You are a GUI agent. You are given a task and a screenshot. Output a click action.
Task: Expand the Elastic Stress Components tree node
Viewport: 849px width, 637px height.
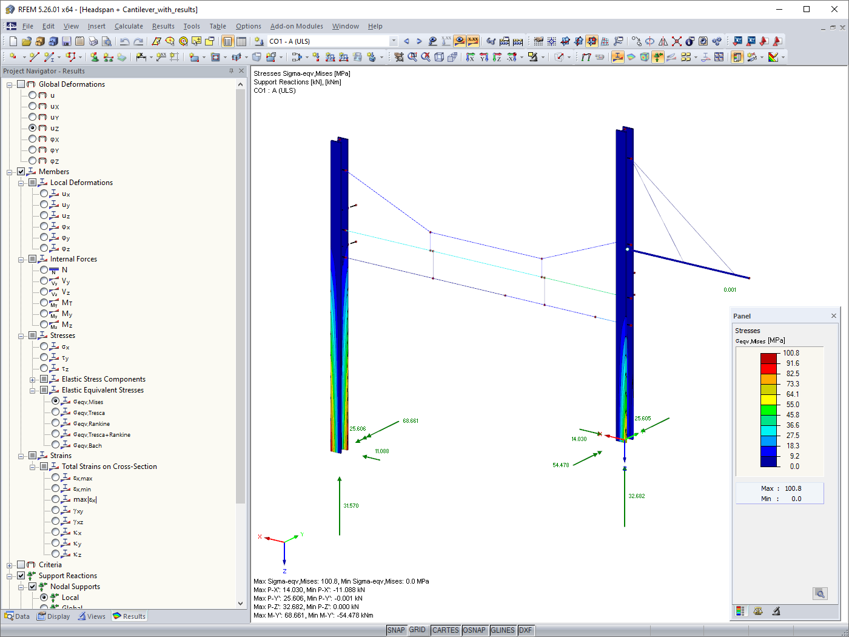(32, 380)
